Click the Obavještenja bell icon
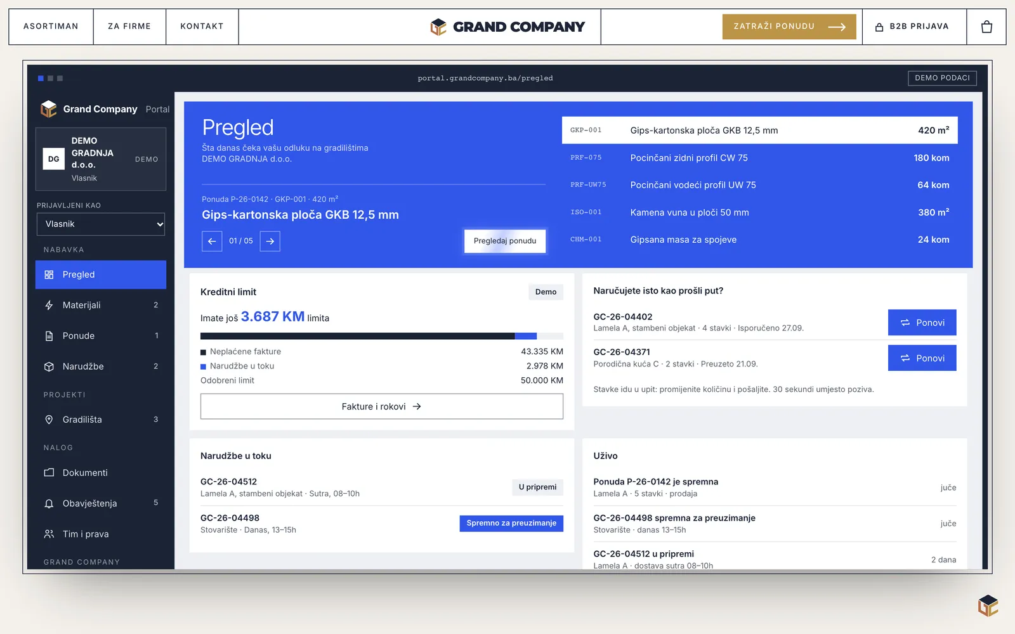The width and height of the screenshot is (1015, 634). 49,503
